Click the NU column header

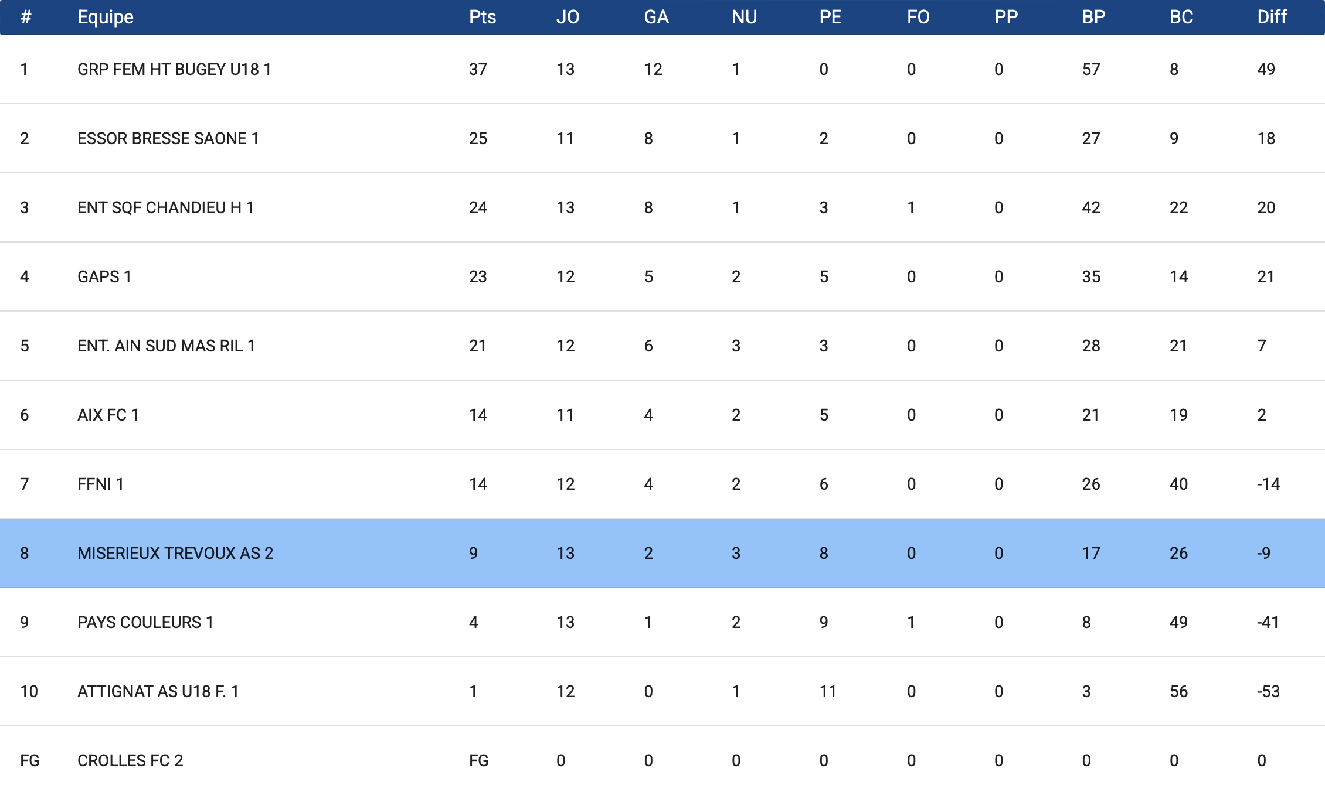pyautogui.click(x=744, y=17)
